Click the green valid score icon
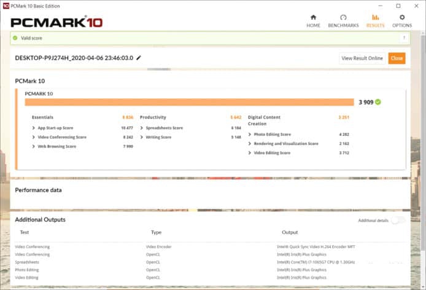This screenshot has height=290, width=426. click(15, 38)
